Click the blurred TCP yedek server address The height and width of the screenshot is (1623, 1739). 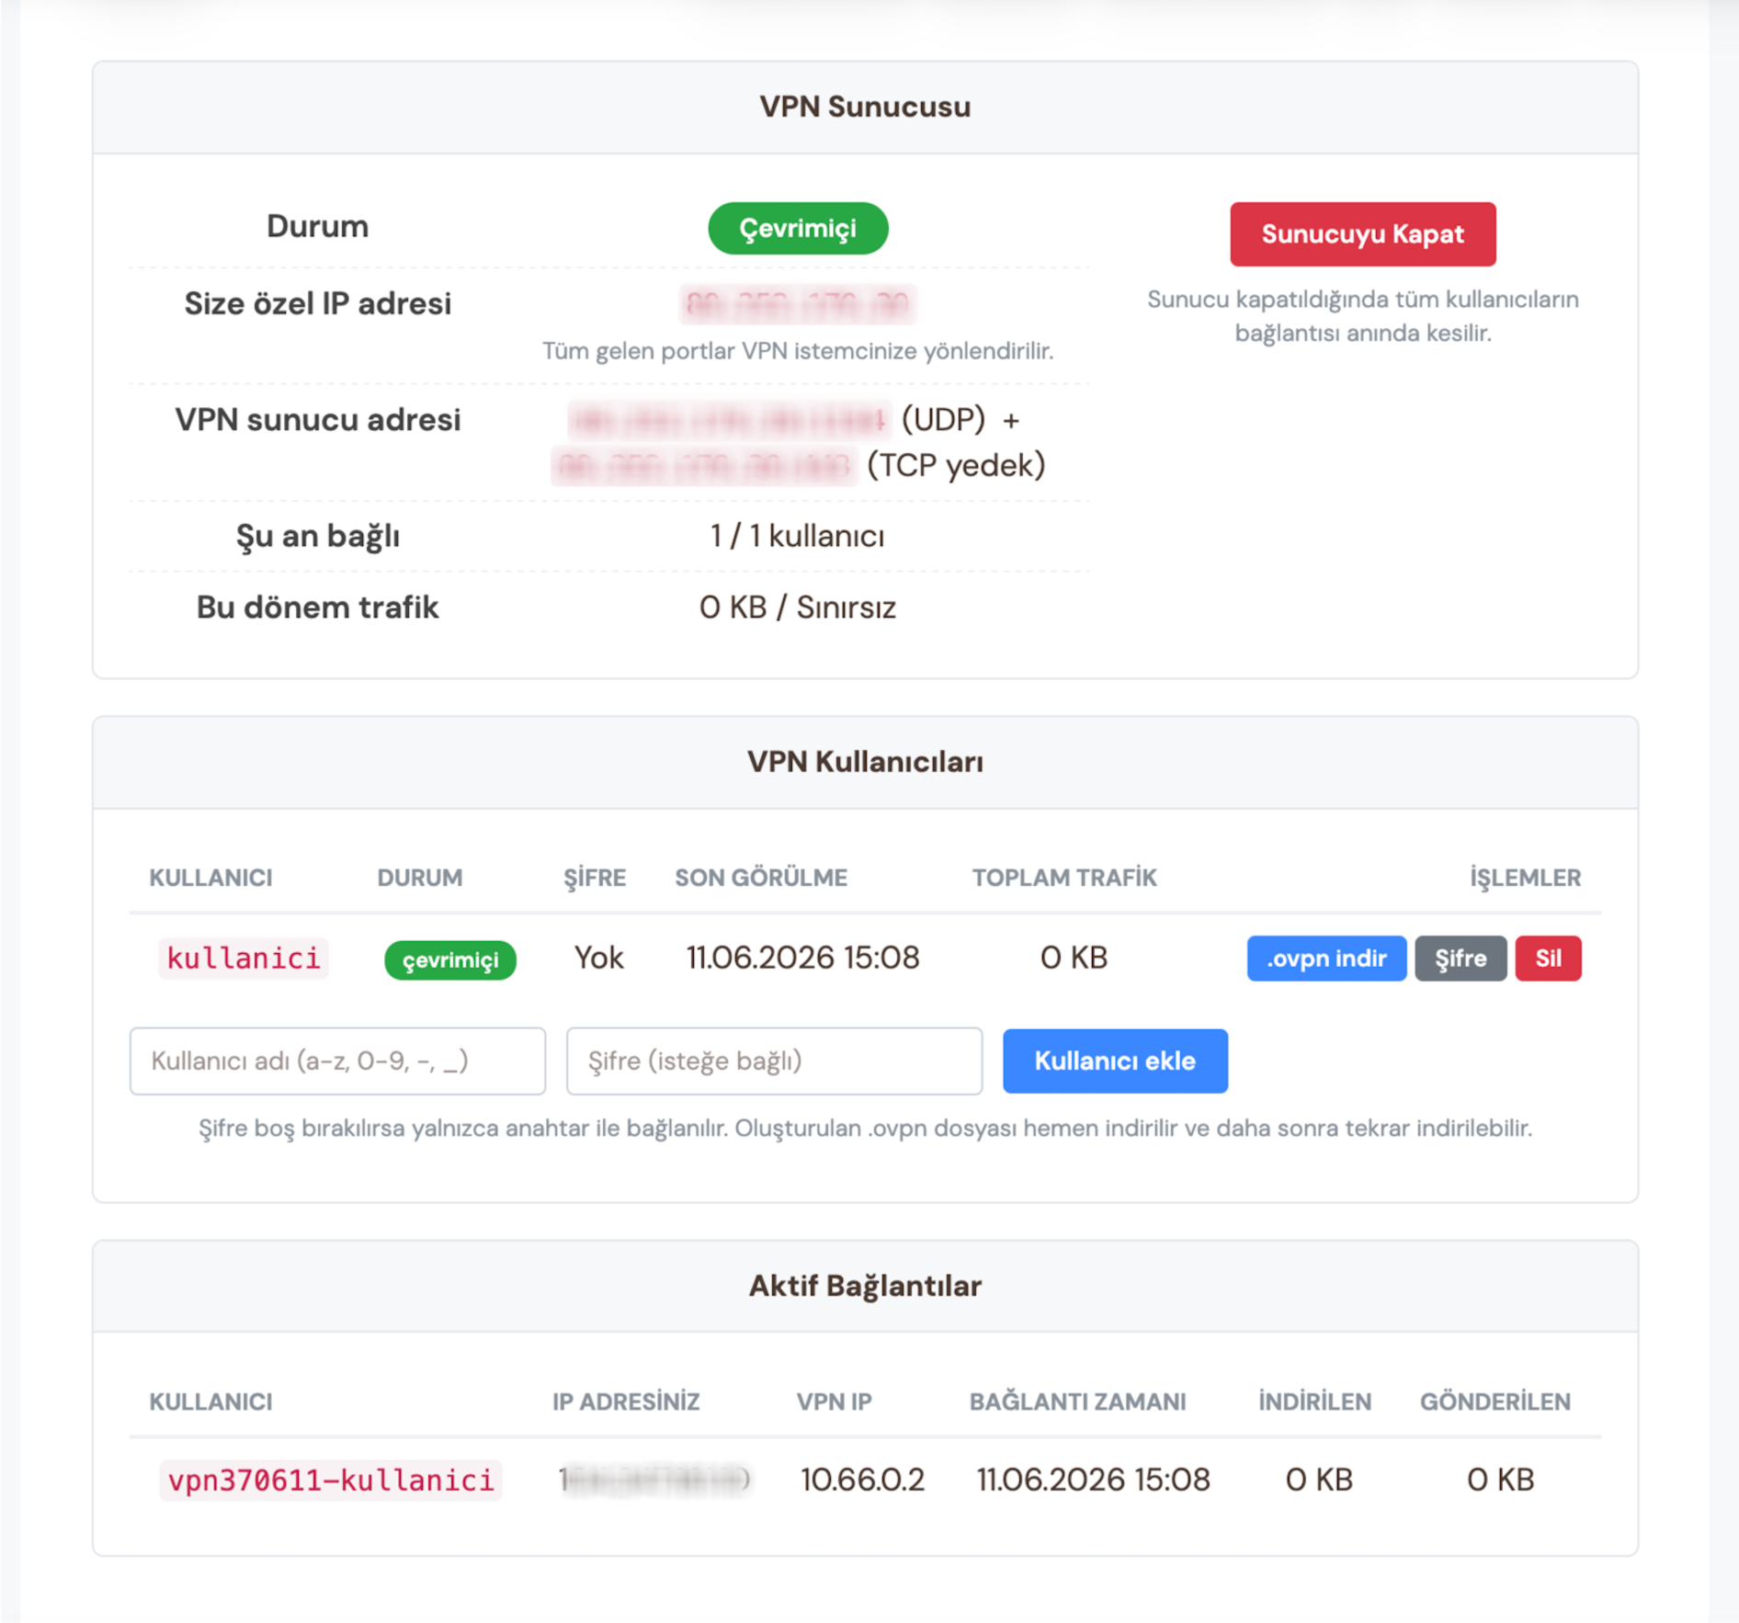point(703,466)
